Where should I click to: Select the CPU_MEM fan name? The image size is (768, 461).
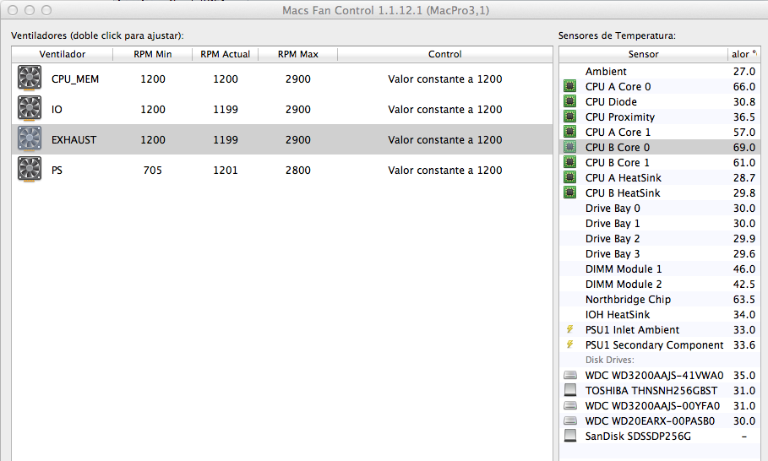click(x=75, y=79)
